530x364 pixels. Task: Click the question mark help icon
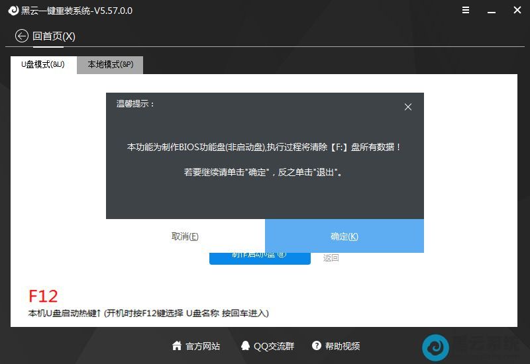click(316, 345)
